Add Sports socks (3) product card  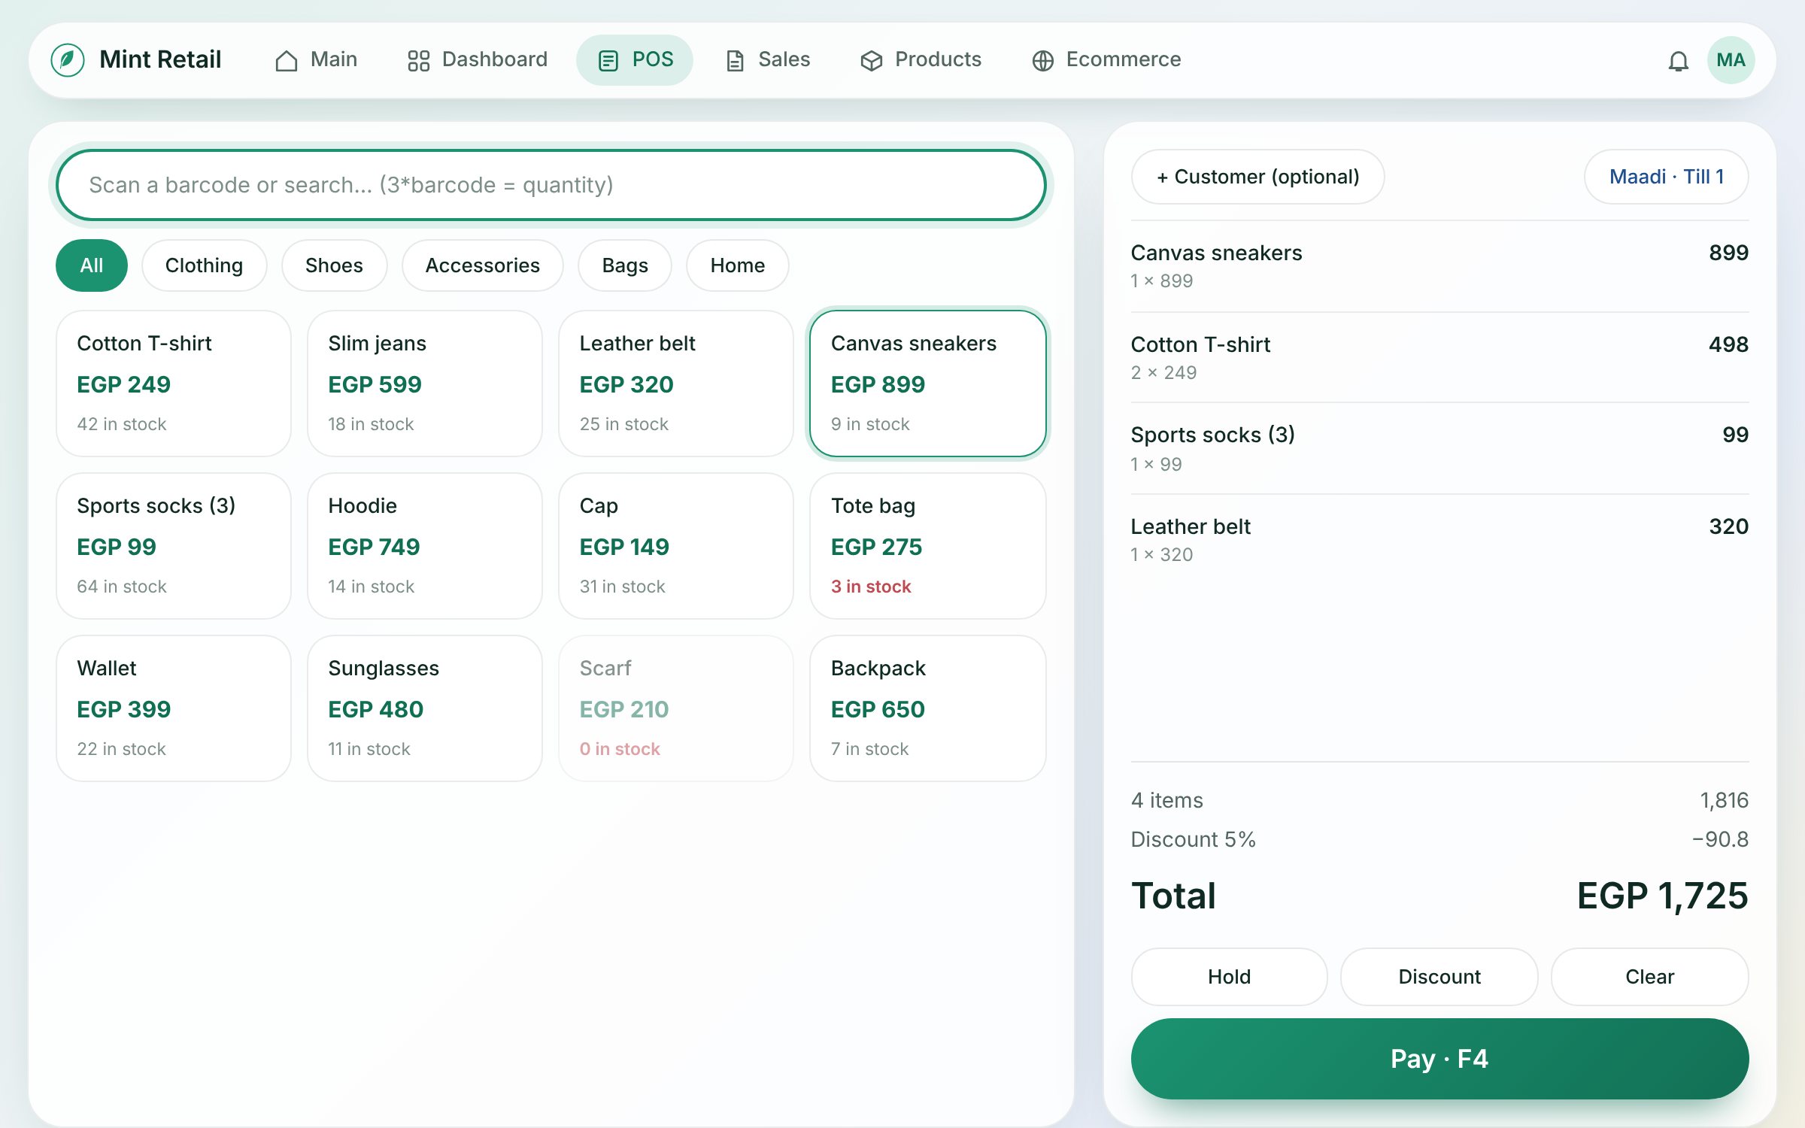174,546
